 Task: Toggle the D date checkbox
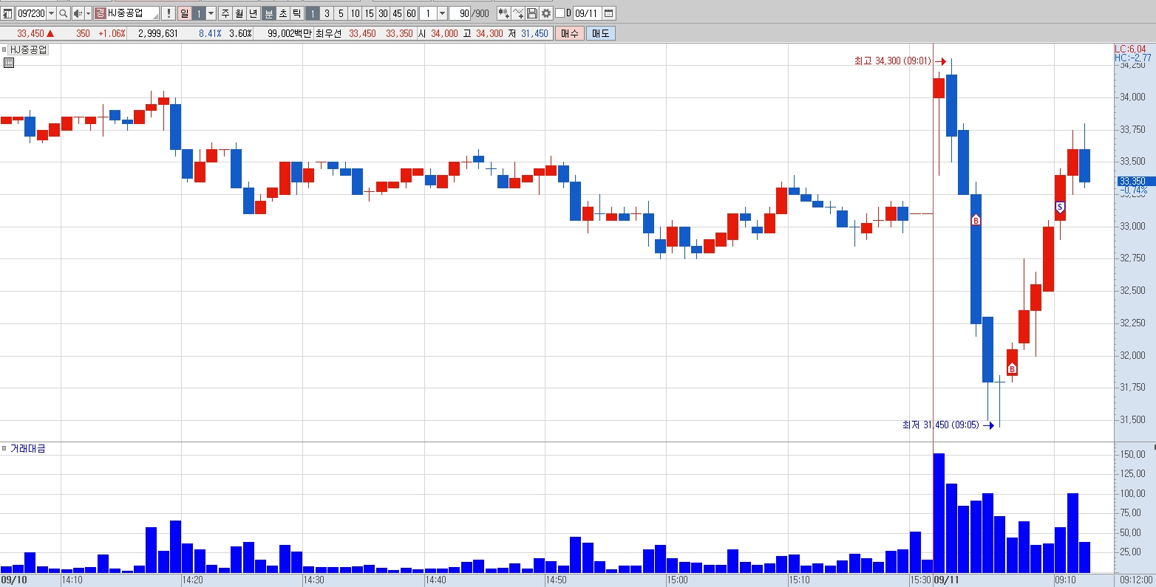[560, 13]
